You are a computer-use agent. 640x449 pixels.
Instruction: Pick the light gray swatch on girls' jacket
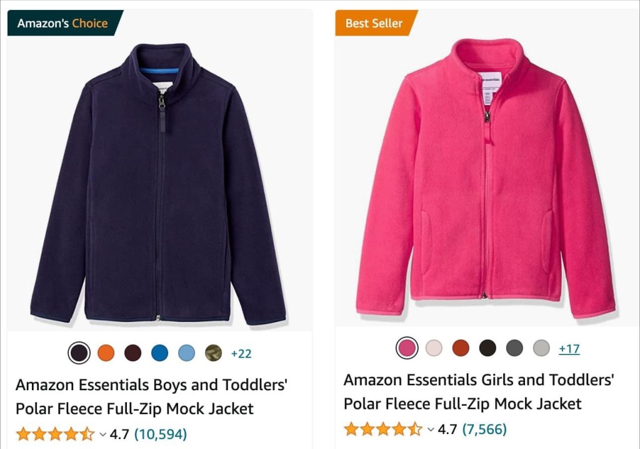point(541,348)
